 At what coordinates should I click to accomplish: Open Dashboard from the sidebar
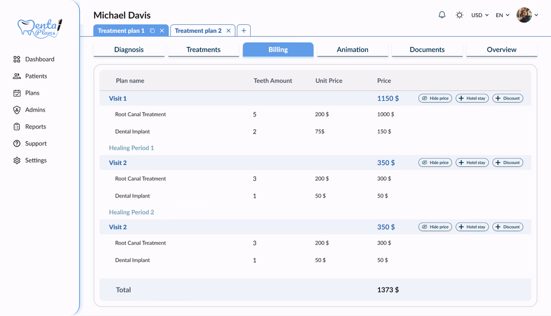[x=39, y=59]
